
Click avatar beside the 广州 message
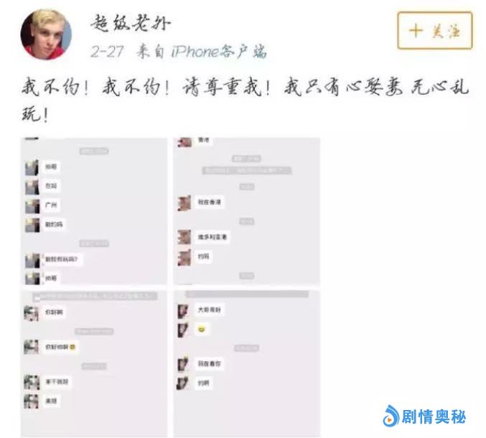point(32,206)
